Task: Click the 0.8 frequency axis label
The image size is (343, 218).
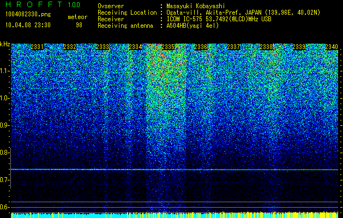Action: click(x=4, y=153)
